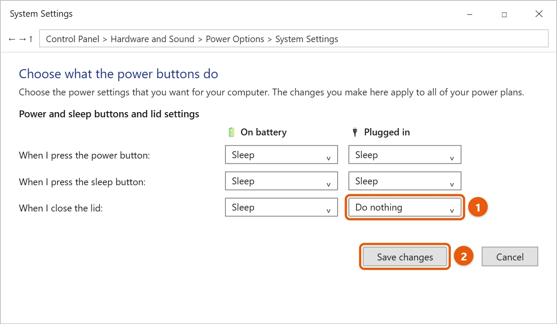The width and height of the screenshot is (557, 324).
Task: Click 'When I press the sleep button:' label
Action: tap(83, 182)
